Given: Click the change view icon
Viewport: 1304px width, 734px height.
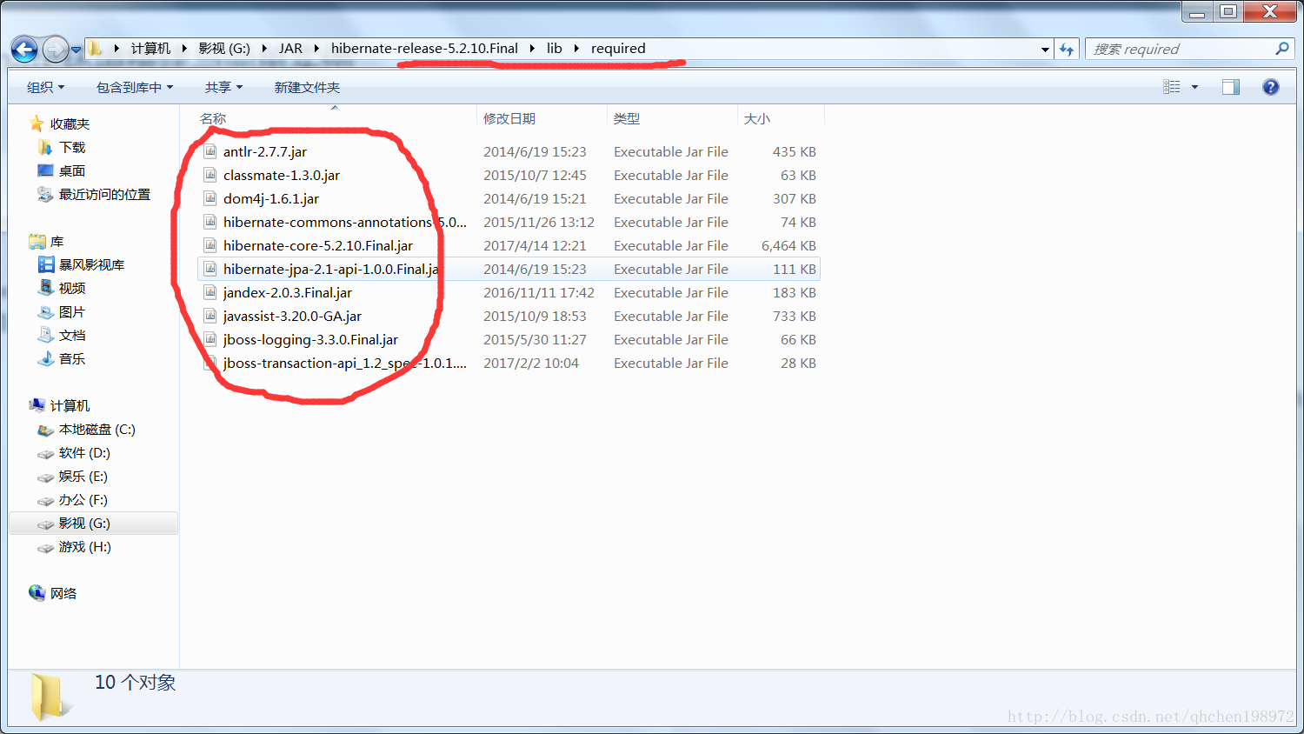Looking at the screenshot, I should pos(1172,87).
